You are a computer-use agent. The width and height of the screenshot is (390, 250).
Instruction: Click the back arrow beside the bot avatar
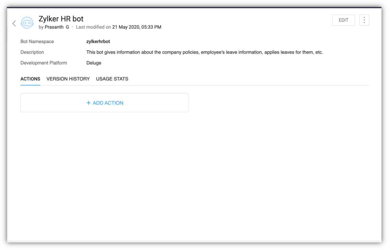[14, 23]
